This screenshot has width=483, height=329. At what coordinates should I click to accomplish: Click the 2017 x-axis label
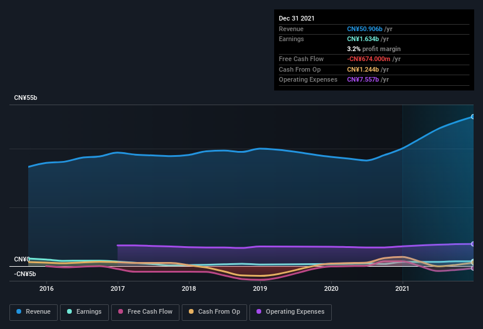(x=118, y=288)
